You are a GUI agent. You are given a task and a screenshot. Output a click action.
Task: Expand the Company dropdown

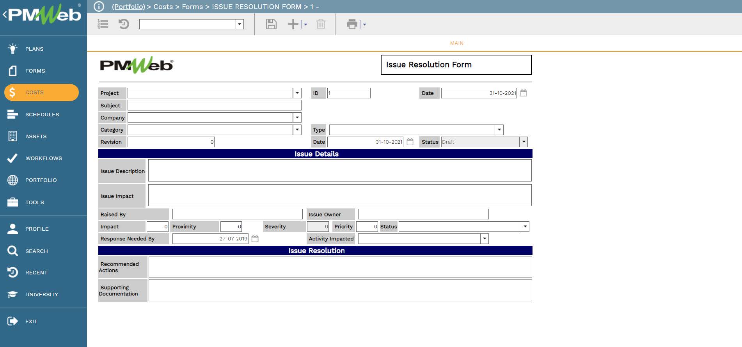pyautogui.click(x=297, y=117)
